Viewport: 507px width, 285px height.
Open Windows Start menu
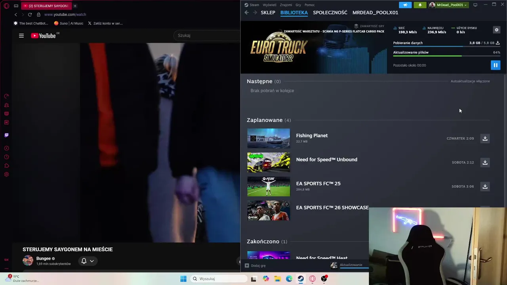click(x=183, y=279)
